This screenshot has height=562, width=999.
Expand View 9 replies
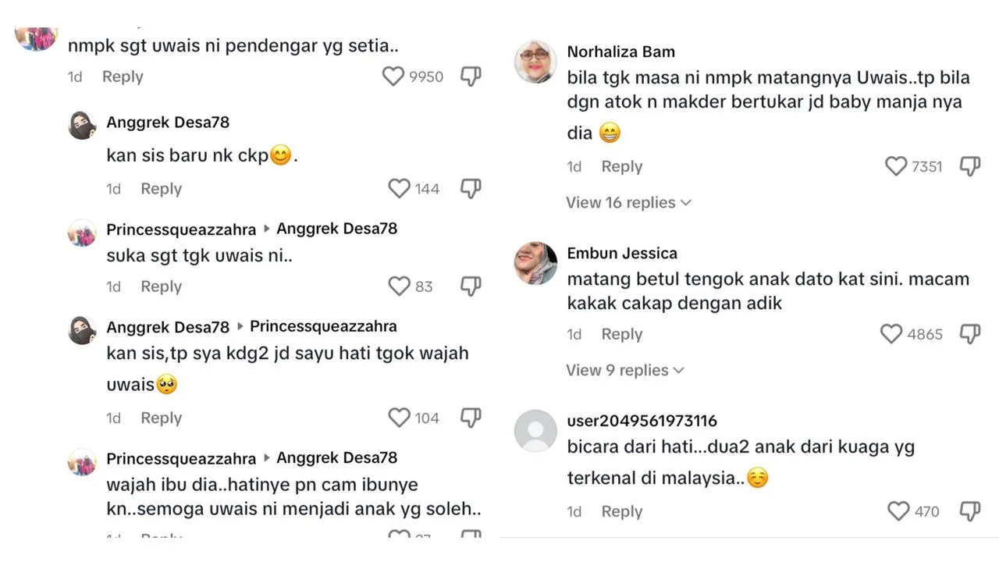[x=624, y=371]
